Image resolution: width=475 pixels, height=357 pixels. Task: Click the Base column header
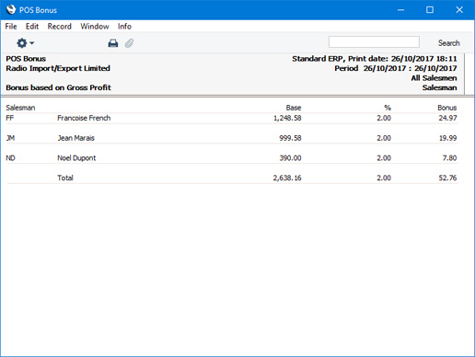[x=294, y=108]
